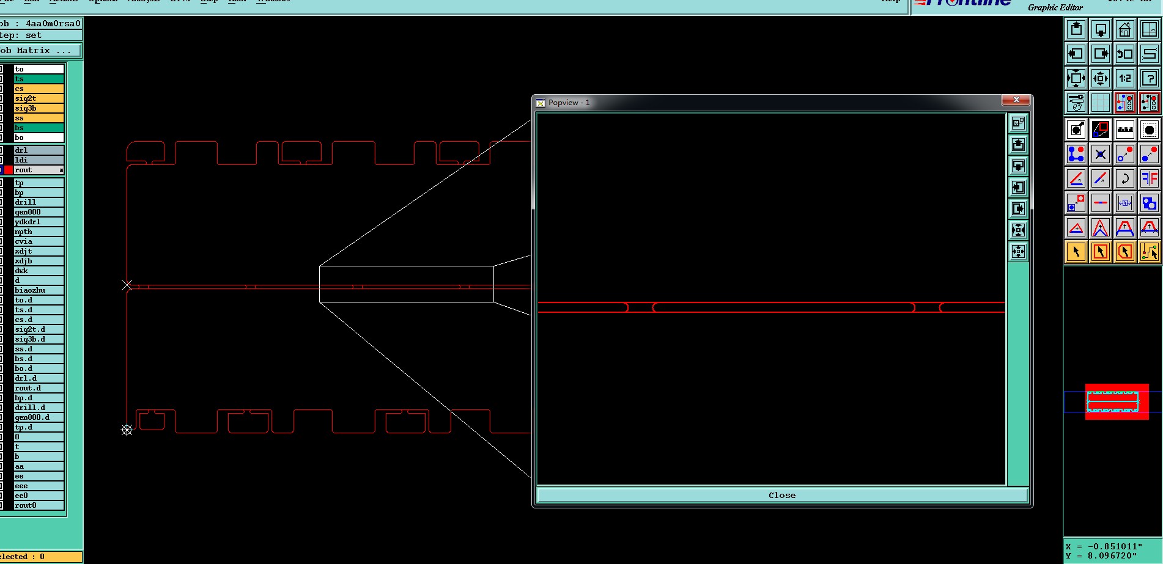The height and width of the screenshot is (564, 1163).
Task: Select the 'sig2t' layer row
Action: tap(39, 98)
